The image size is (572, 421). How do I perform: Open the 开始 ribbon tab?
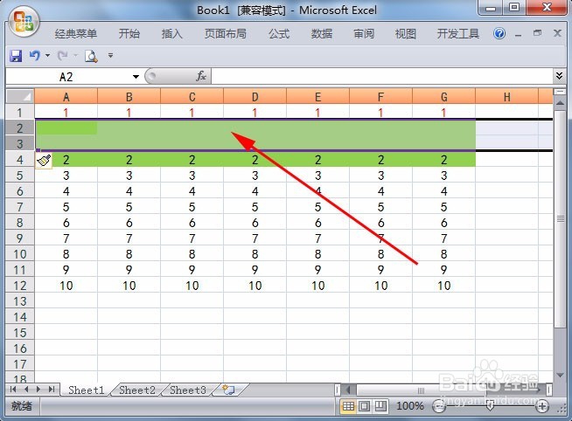(129, 34)
